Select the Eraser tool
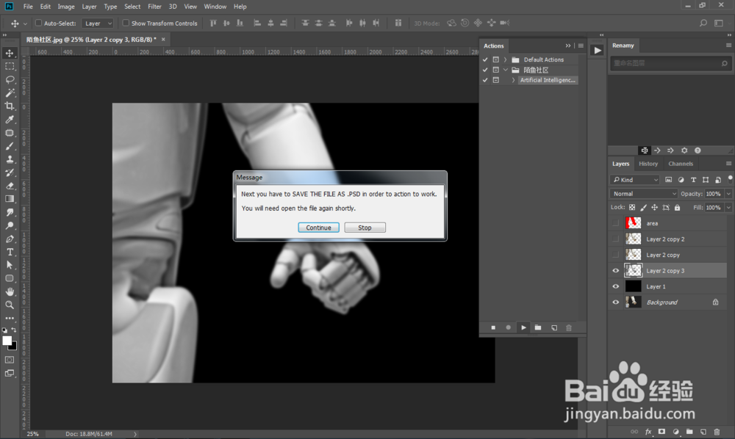 (10, 186)
